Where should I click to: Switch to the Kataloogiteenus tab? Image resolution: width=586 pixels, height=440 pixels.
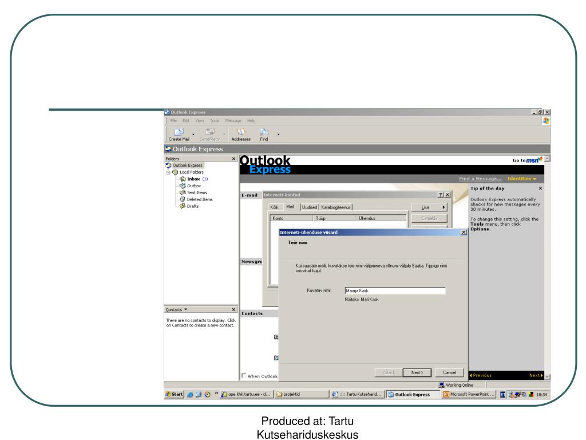(x=335, y=207)
